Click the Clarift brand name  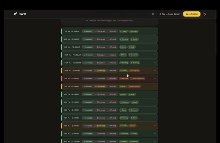pyautogui.click(x=23, y=14)
